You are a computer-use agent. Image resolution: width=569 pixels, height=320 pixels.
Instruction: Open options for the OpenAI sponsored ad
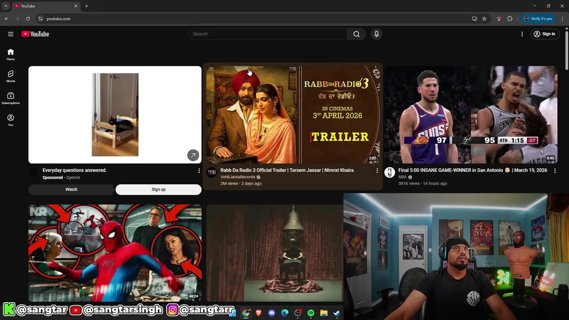(x=199, y=171)
